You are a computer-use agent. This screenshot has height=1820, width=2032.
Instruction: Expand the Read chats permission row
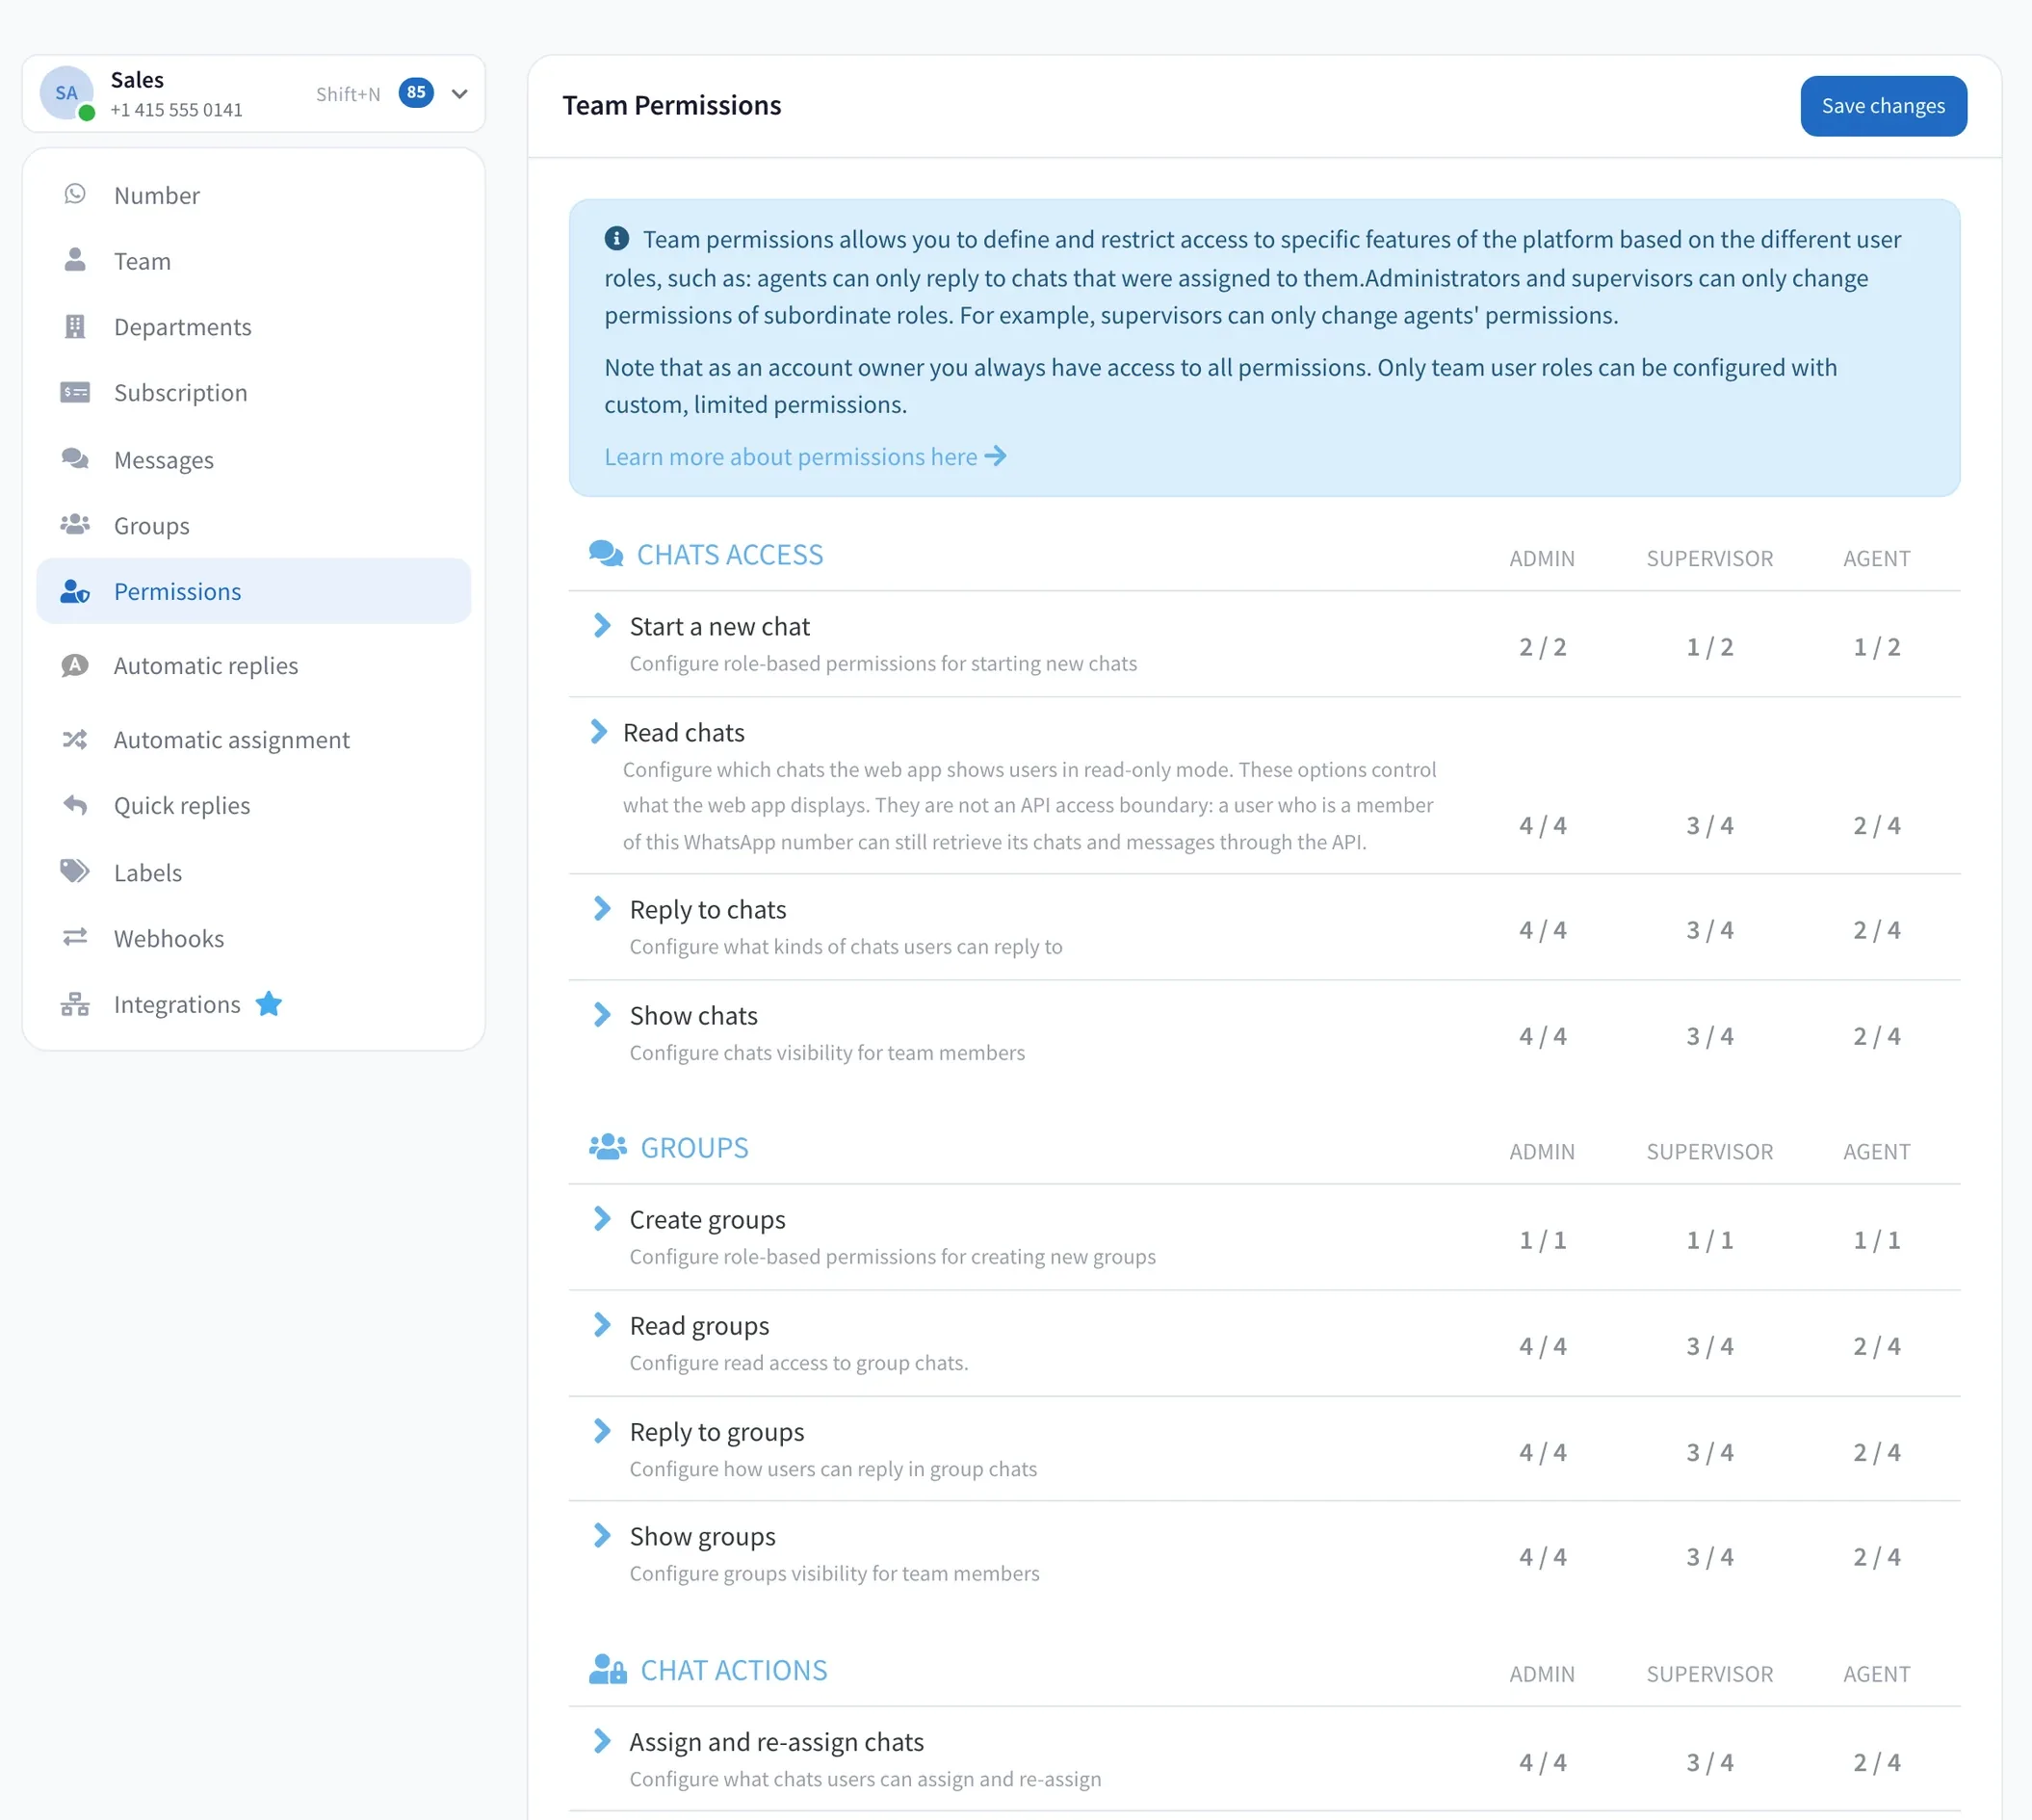(599, 731)
